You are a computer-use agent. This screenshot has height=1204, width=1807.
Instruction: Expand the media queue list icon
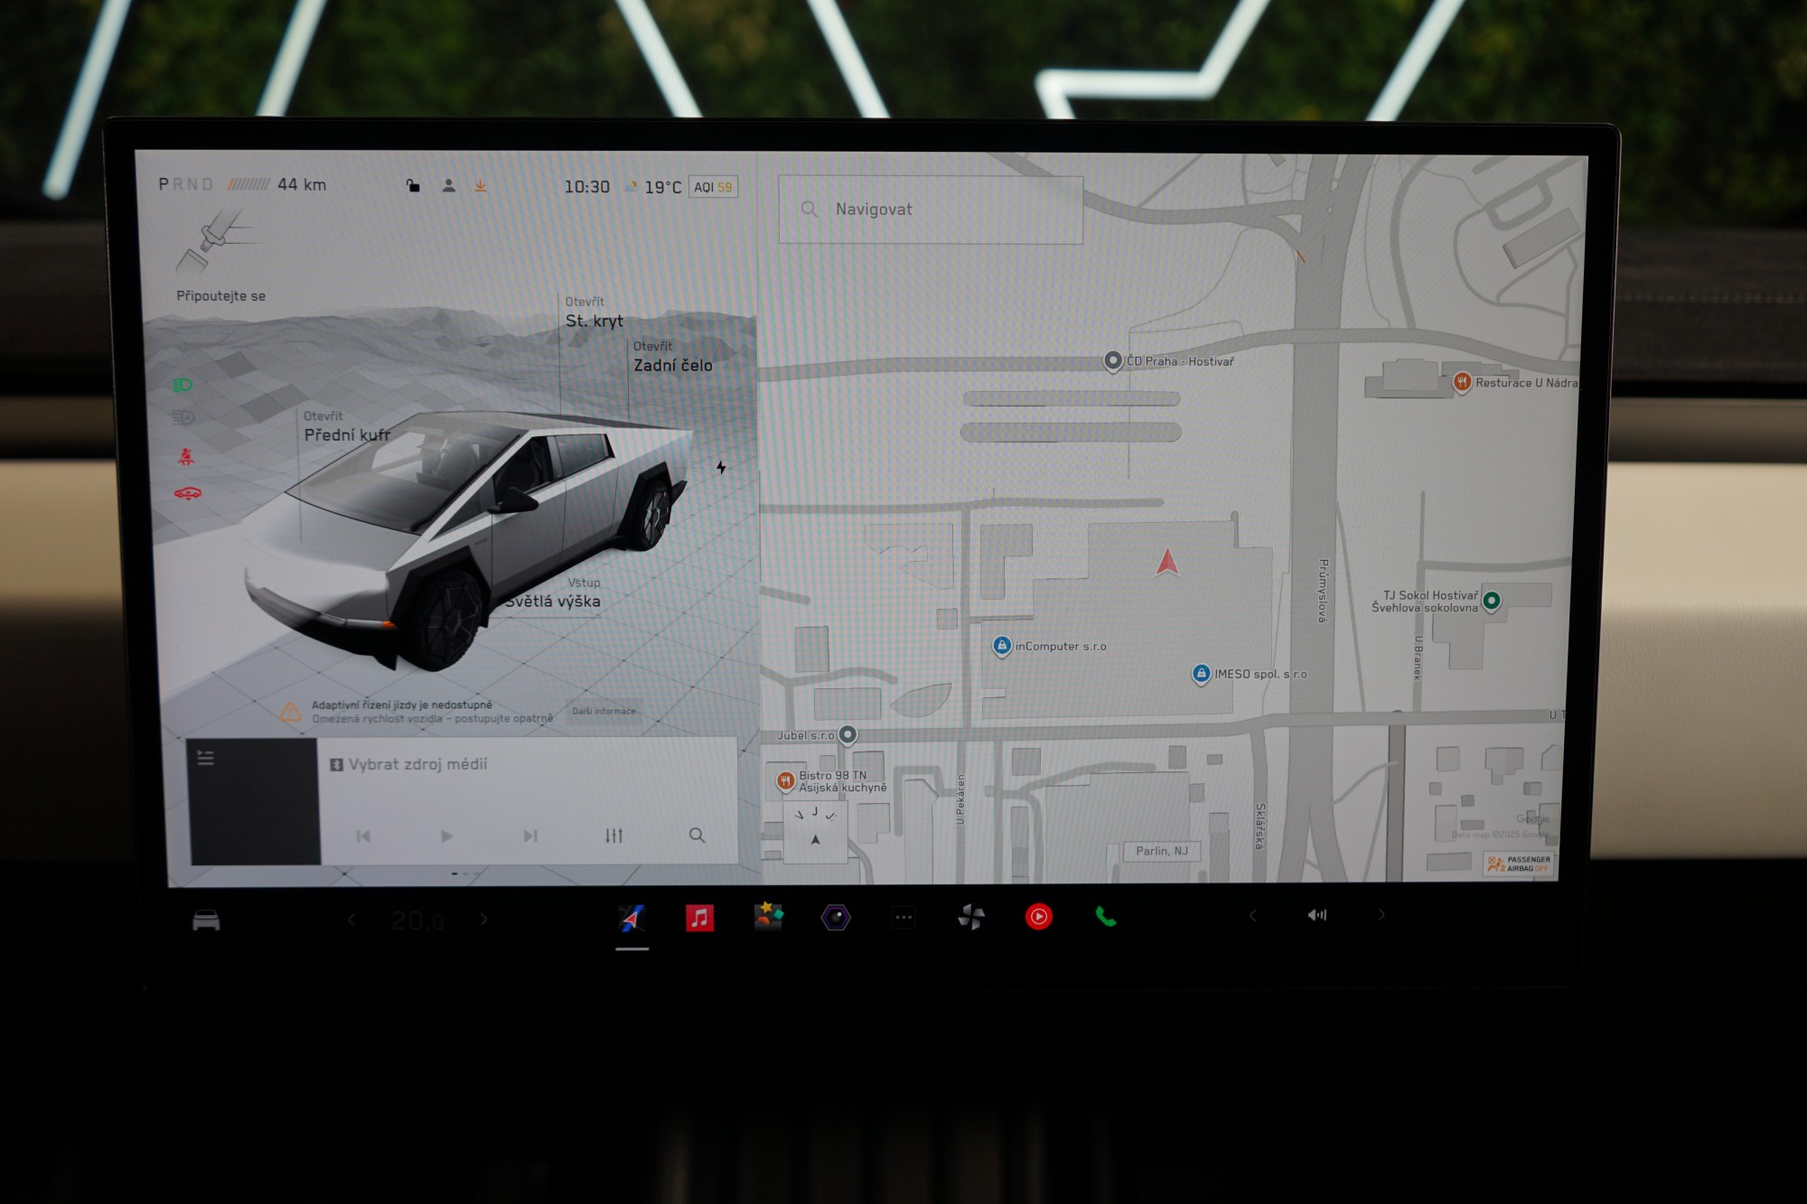(206, 758)
